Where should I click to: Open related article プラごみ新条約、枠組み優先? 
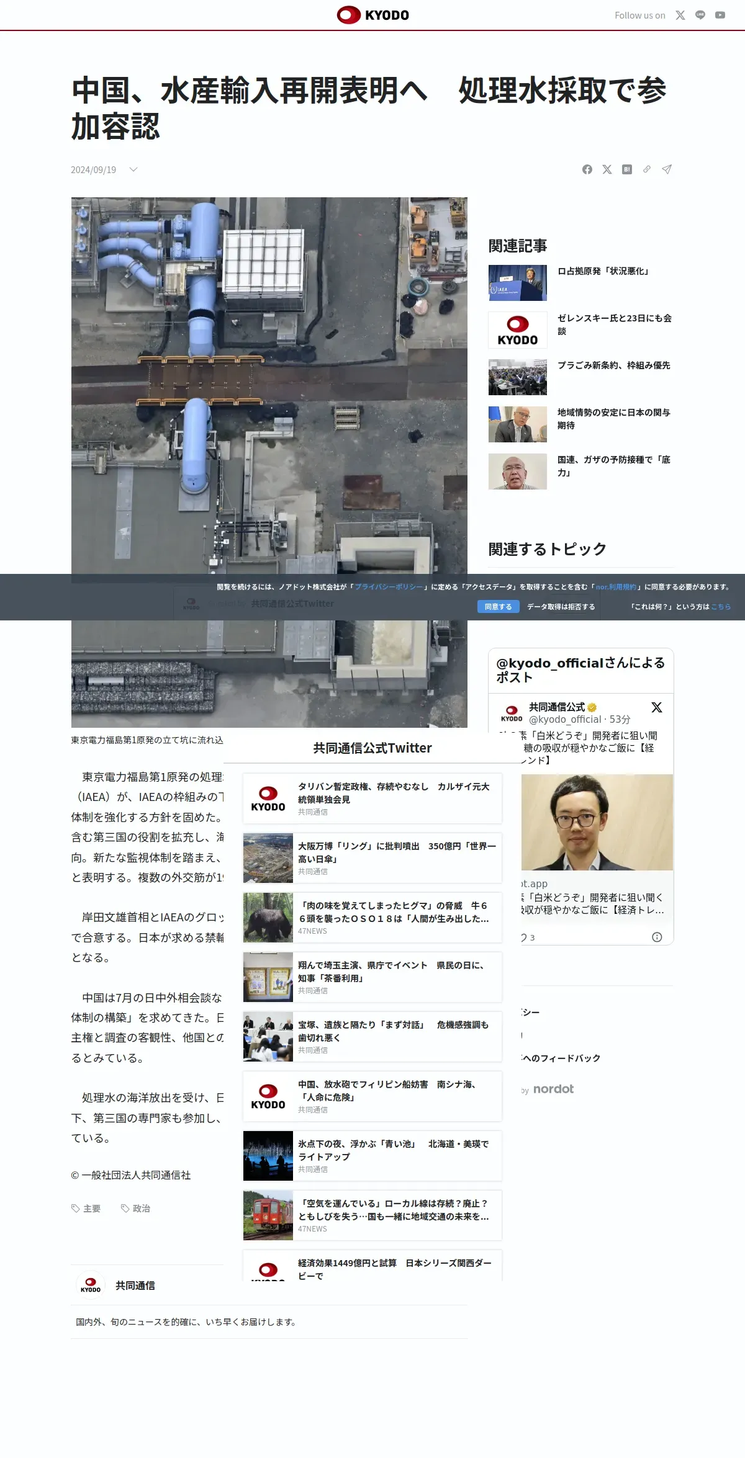point(613,365)
